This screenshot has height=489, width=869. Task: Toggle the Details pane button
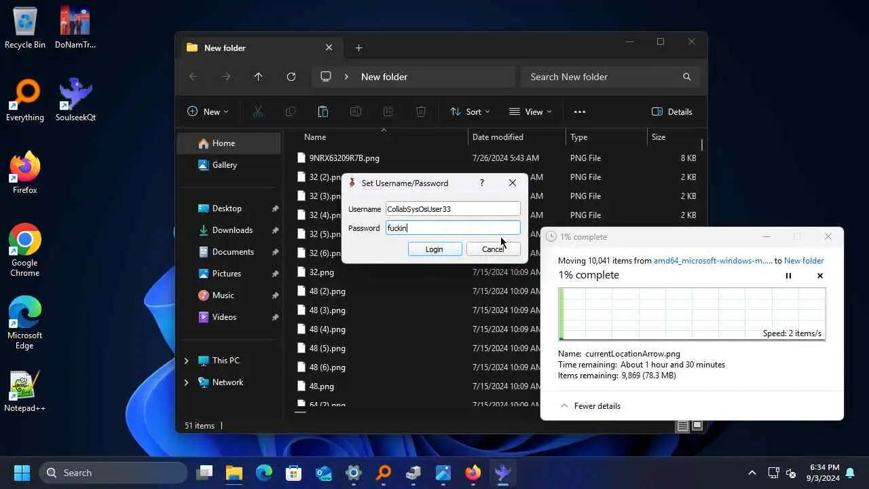coord(672,112)
